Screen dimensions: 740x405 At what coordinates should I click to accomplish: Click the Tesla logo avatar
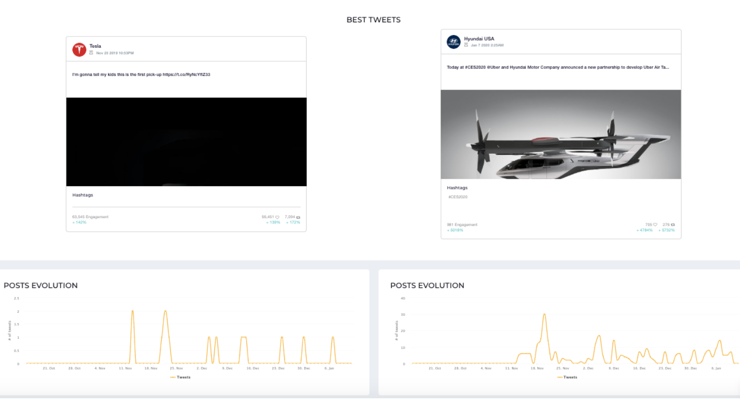79,50
